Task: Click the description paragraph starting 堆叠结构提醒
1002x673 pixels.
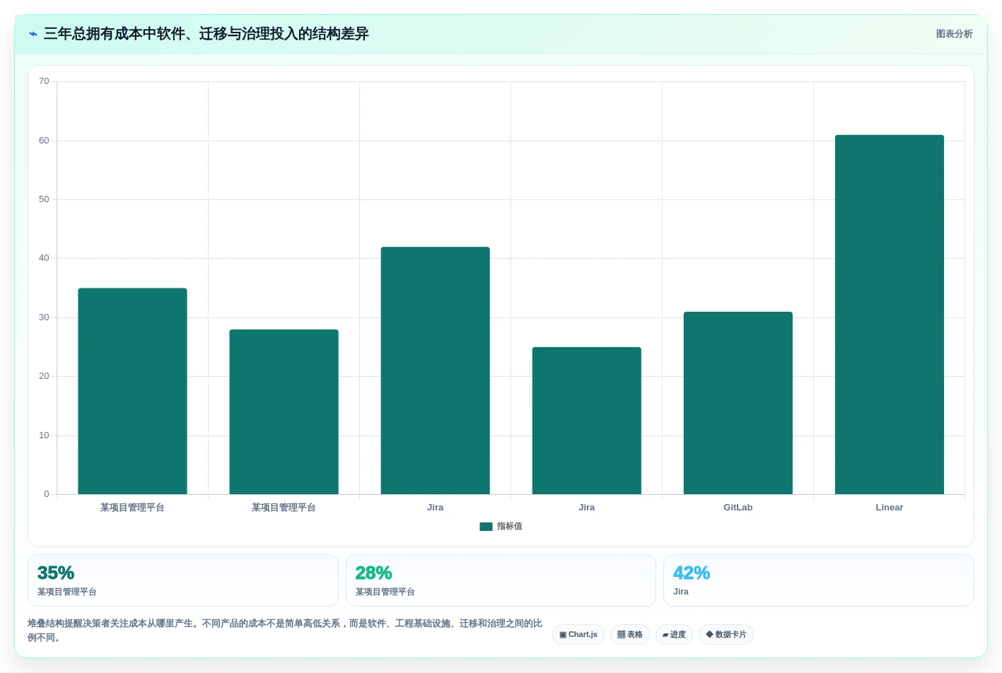Action: (285, 631)
